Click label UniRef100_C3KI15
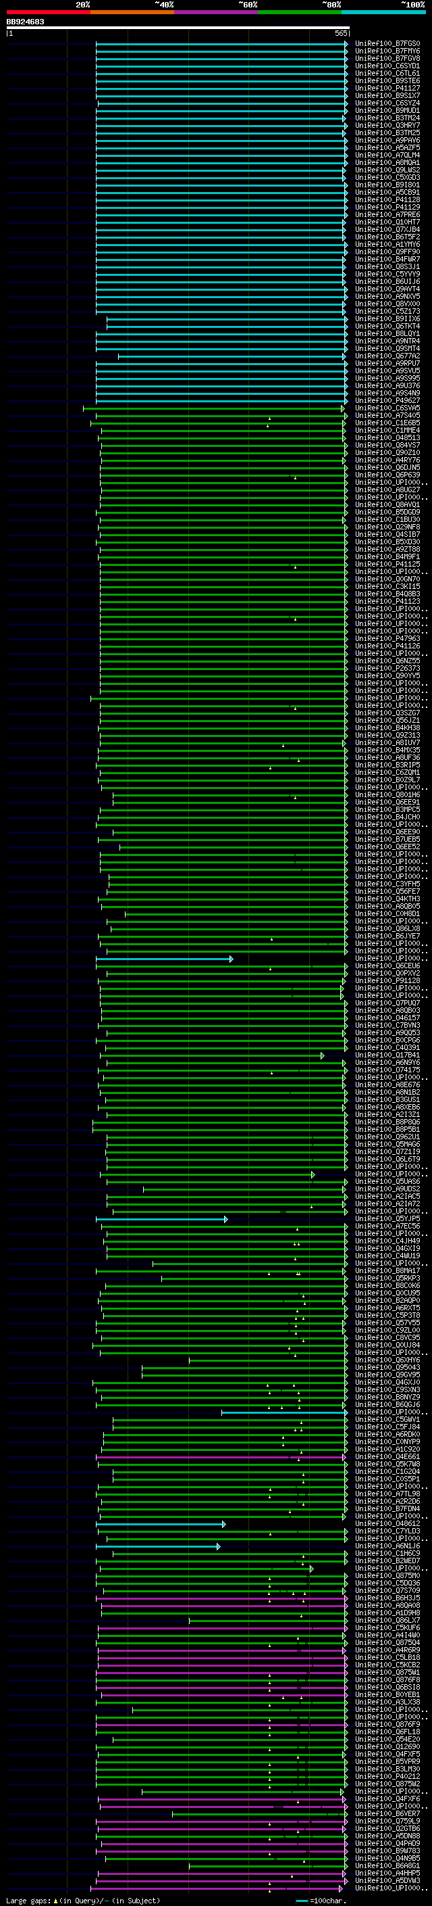Image resolution: width=432 pixels, height=1906 pixels. pos(387,586)
